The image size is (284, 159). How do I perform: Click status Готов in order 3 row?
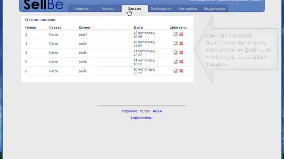54,44
